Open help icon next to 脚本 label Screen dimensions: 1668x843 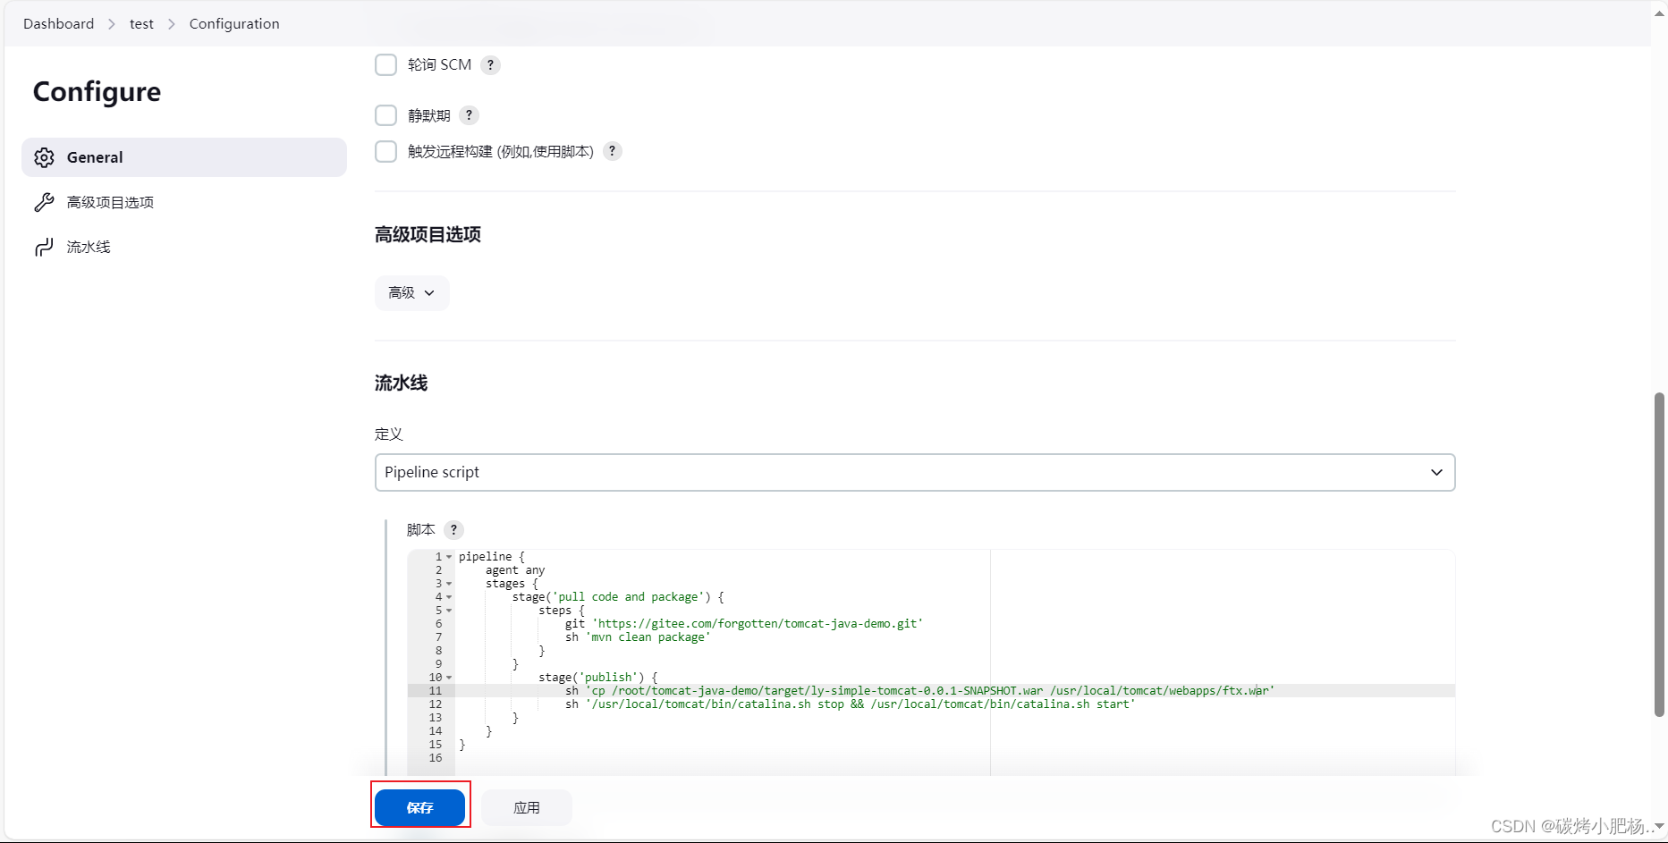(x=453, y=529)
